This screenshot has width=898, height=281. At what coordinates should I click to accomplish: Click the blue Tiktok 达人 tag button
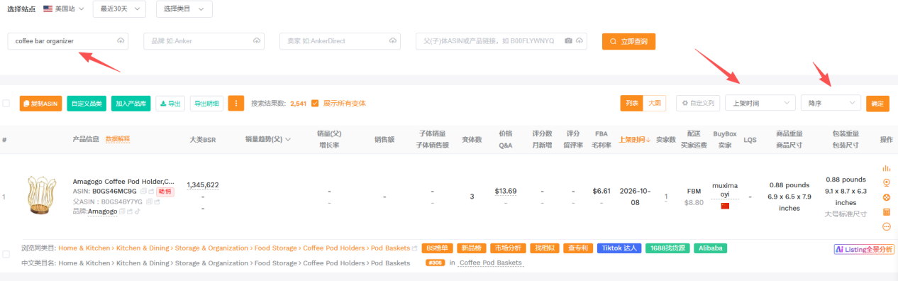click(x=619, y=248)
